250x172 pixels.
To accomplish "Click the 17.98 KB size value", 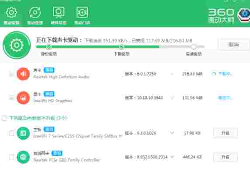I will click(x=192, y=133).
